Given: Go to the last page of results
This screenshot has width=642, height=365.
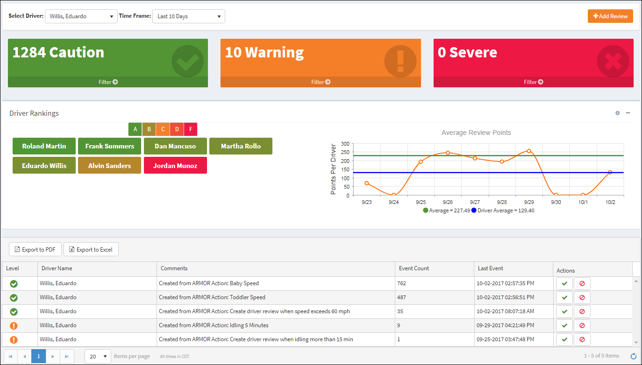Looking at the screenshot, I should [x=67, y=356].
